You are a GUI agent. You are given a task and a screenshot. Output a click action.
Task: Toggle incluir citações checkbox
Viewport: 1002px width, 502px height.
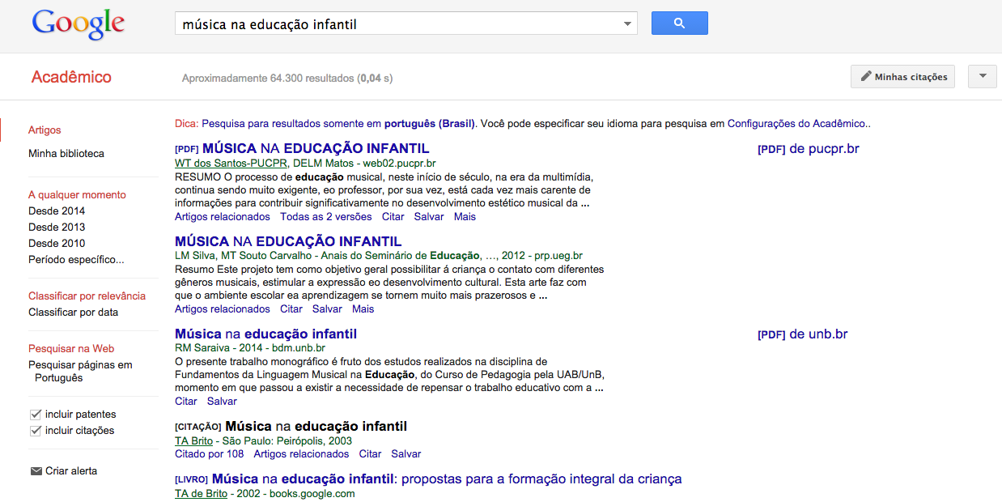click(36, 431)
